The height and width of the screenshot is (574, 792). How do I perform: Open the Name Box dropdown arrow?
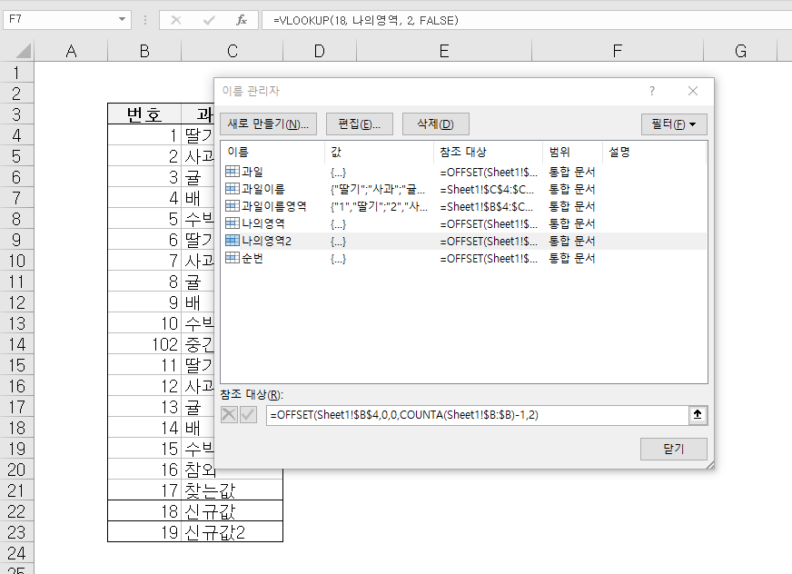[x=122, y=19]
